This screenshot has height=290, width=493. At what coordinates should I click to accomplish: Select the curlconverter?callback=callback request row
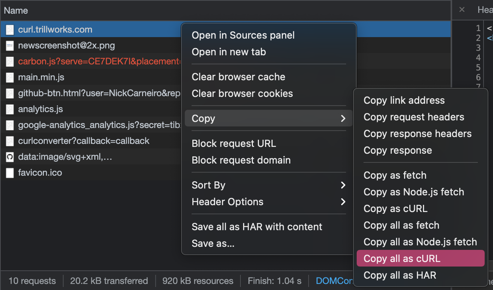point(91,141)
